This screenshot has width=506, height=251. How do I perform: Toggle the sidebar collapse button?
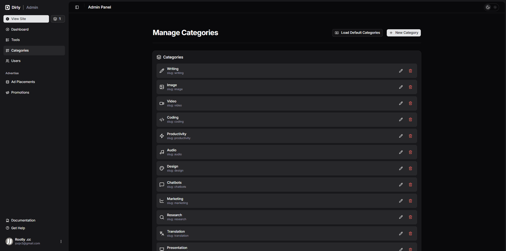(77, 7)
